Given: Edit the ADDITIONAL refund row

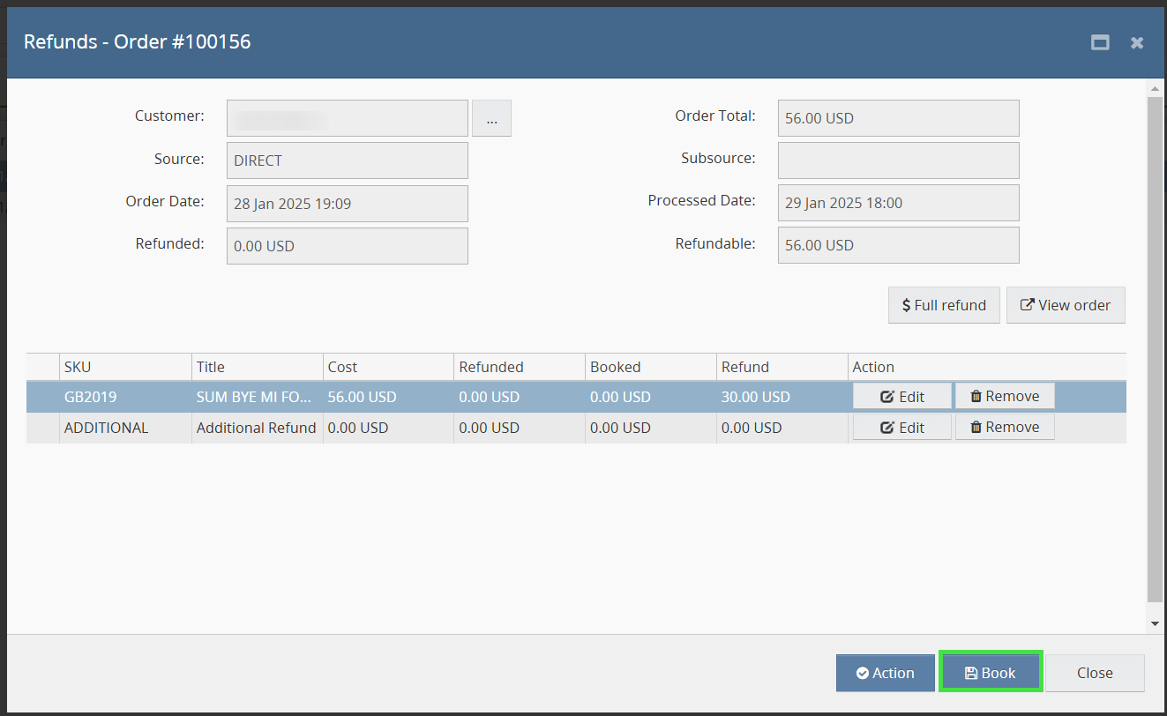Looking at the screenshot, I should [x=901, y=428].
